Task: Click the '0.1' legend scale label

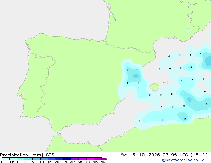Action: point(4,162)
